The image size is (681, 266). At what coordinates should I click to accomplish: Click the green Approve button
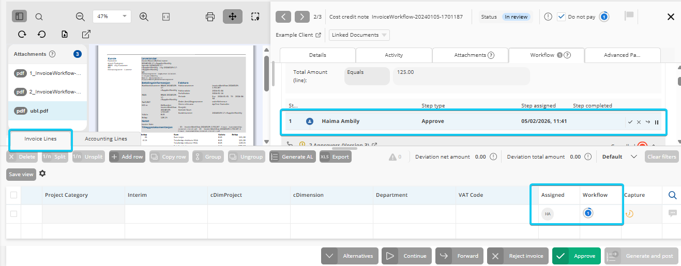click(x=576, y=256)
